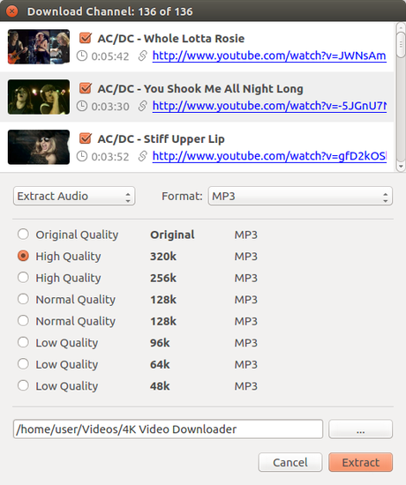Select the Original Quality radio button
406x485 pixels.
tap(23, 235)
